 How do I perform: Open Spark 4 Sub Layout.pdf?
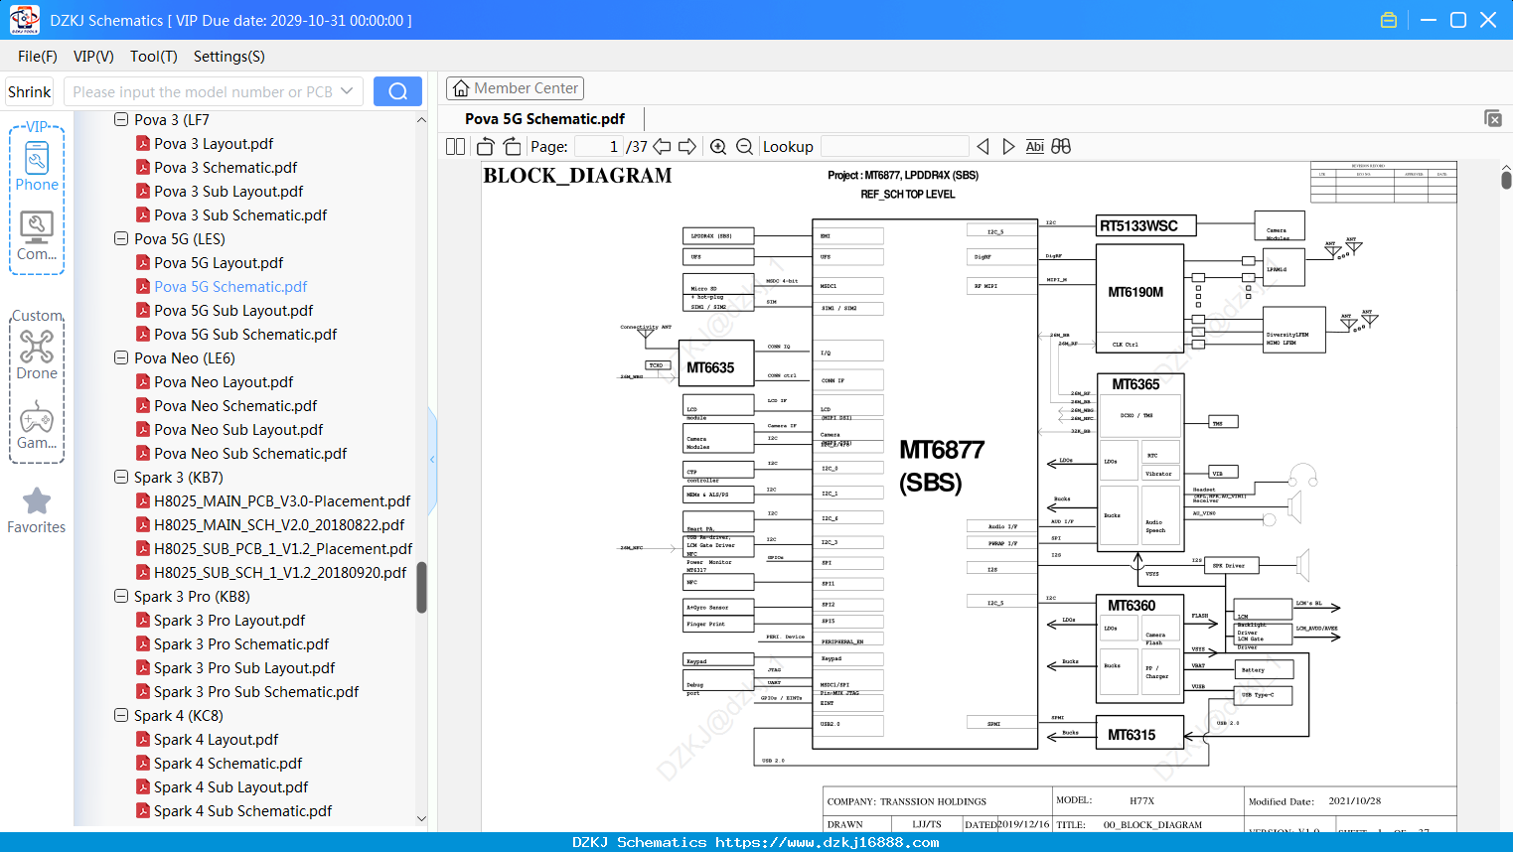coord(230,786)
